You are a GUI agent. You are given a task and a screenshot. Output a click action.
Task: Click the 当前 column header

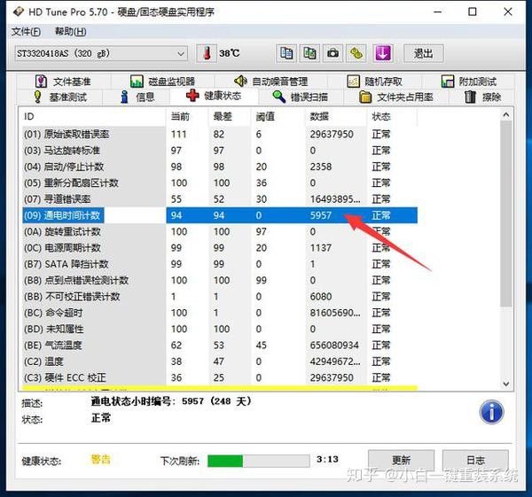(x=187, y=117)
